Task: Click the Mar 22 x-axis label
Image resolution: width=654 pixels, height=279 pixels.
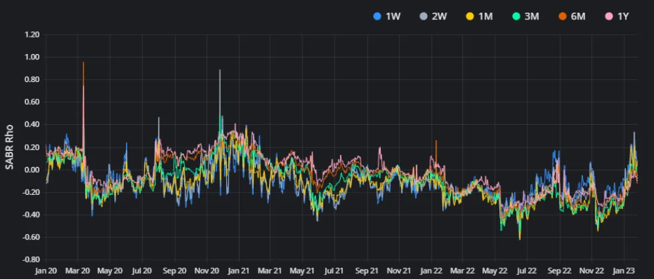Action: 463,270
